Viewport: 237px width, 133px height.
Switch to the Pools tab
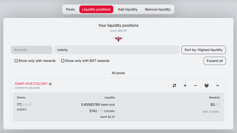pyautogui.click(x=70, y=9)
